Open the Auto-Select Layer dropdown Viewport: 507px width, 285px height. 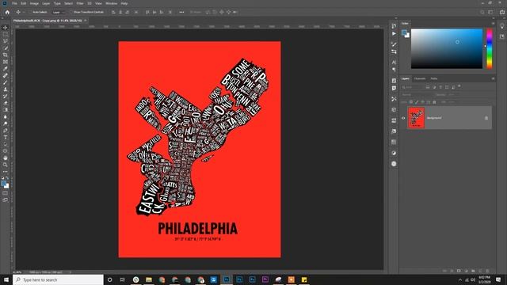58,13
